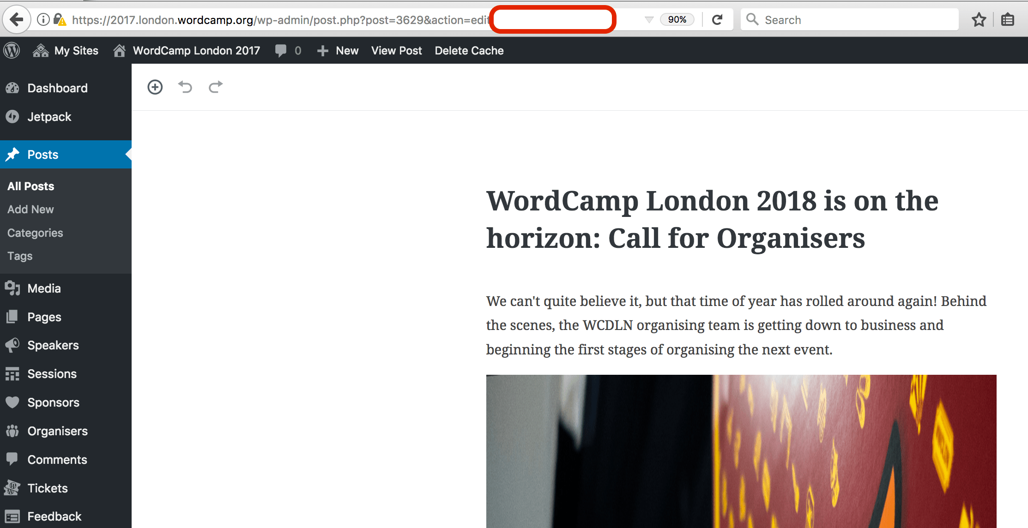Image resolution: width=1028 pixels, height=528 pixels.
Task: Click the insert block plus icon
Action: point(155,87)
